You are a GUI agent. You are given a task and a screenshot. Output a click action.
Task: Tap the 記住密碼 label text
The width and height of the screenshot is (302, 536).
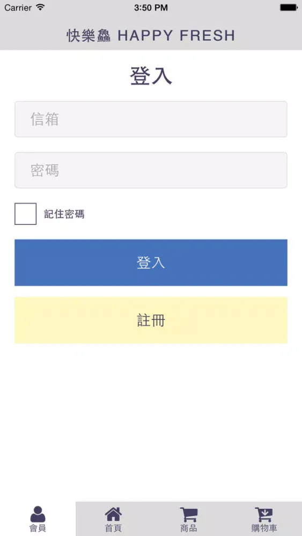pos(64,214)
